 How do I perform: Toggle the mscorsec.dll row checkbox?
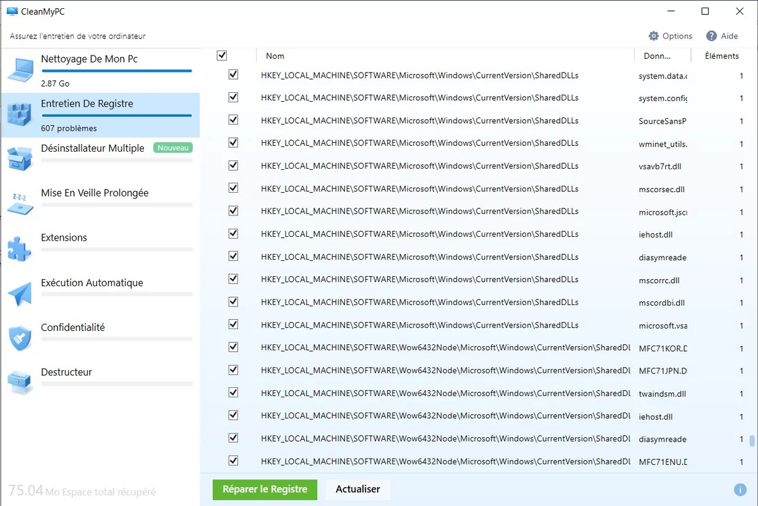(x=233, y=188)
